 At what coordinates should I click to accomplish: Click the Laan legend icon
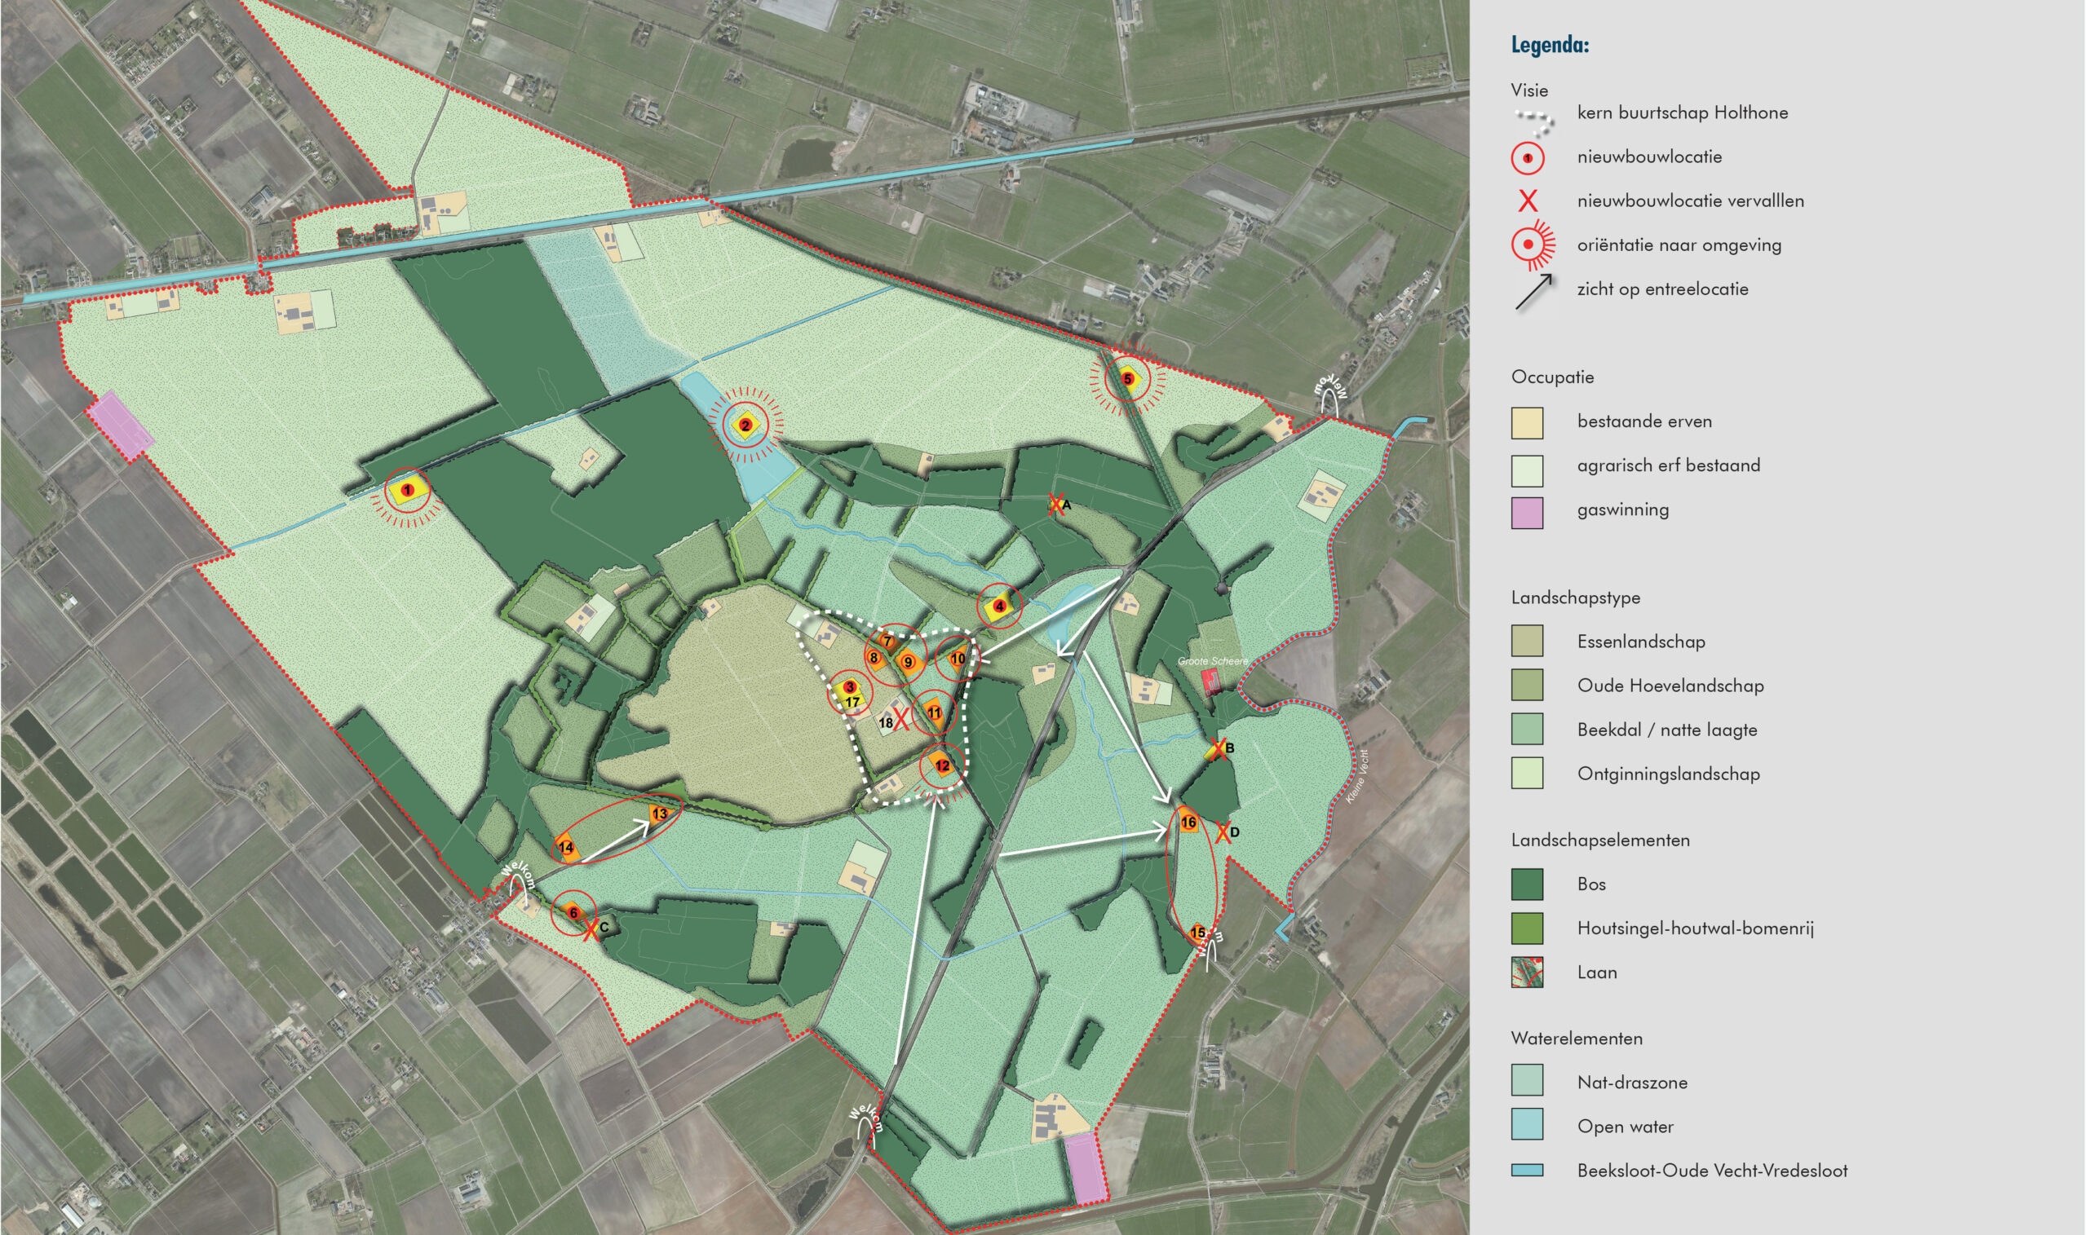1527,972
